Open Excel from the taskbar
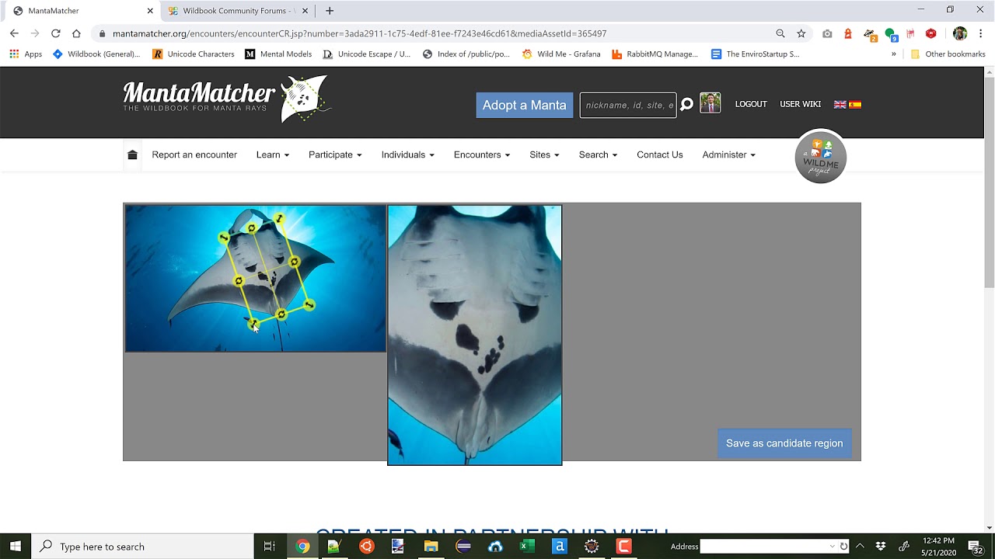995x559 pixels. (x=526, y=547)
